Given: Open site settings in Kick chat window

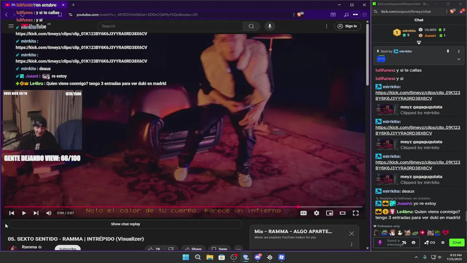Looking at the screenshot, I should 376,11.
